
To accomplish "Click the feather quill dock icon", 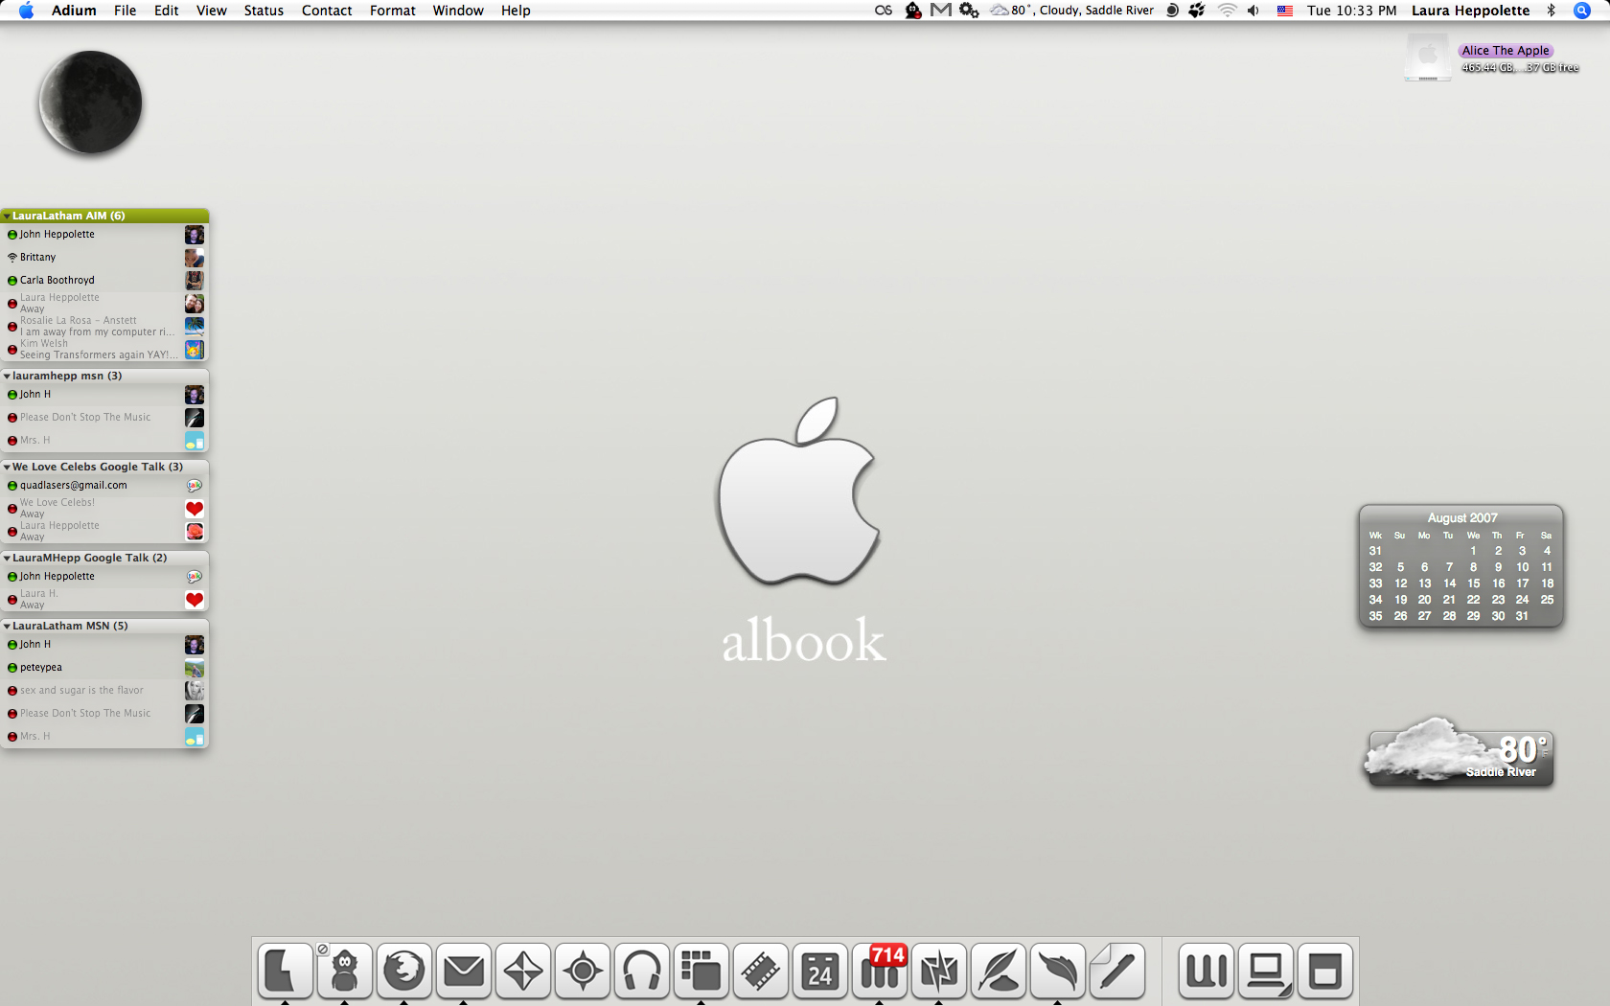I will [x=999, y=972].
